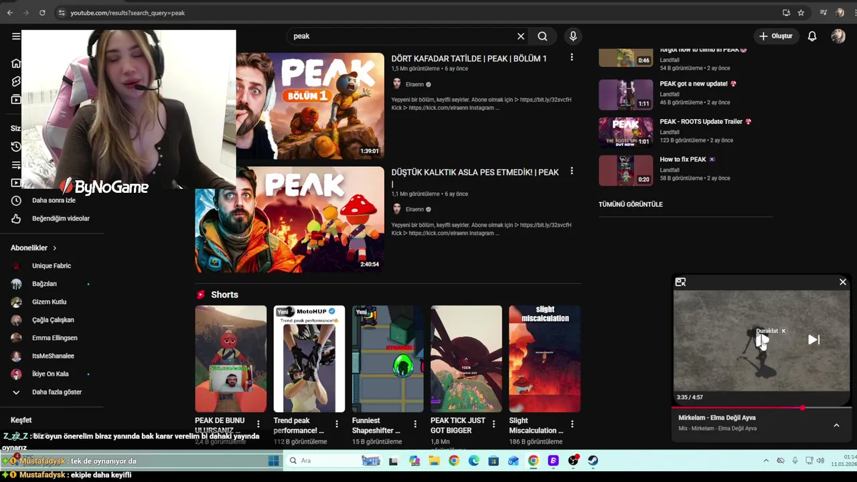Open the DÖRT KAFADAR TATİLDE video thumbnail
Screen dimensions: 857x482
310,106
